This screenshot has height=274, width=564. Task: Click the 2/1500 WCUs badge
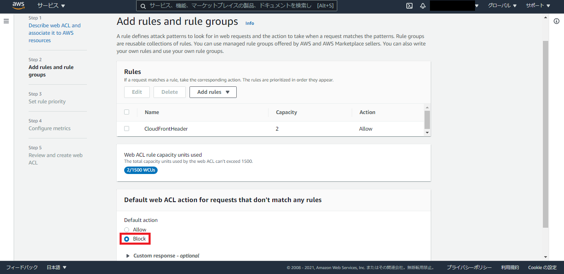coord(141,170)
